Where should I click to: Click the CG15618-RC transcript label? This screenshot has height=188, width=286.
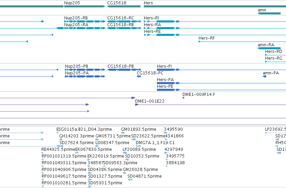(x=121, y=18)
